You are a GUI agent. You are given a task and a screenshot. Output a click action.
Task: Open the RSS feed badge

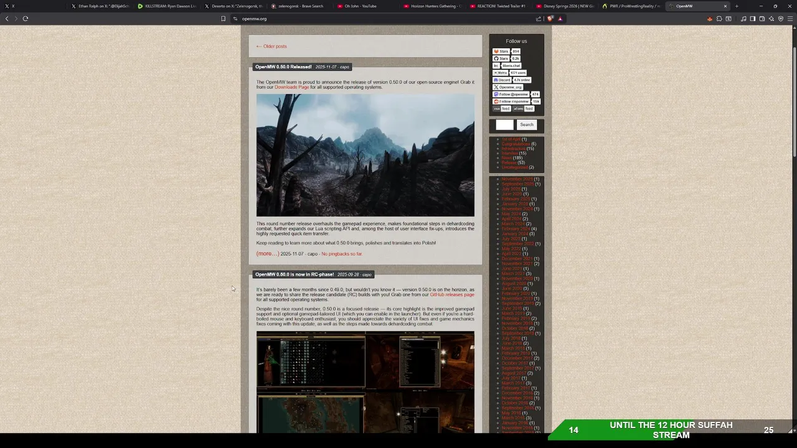[x=502, y=108]
